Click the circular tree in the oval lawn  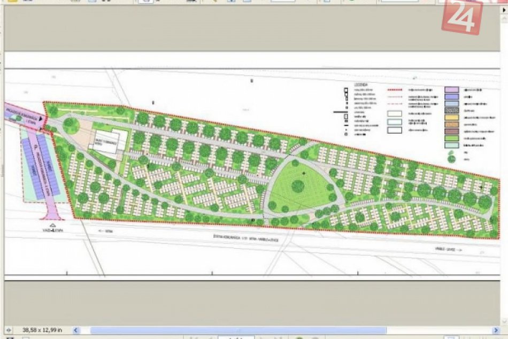[298, 187]
